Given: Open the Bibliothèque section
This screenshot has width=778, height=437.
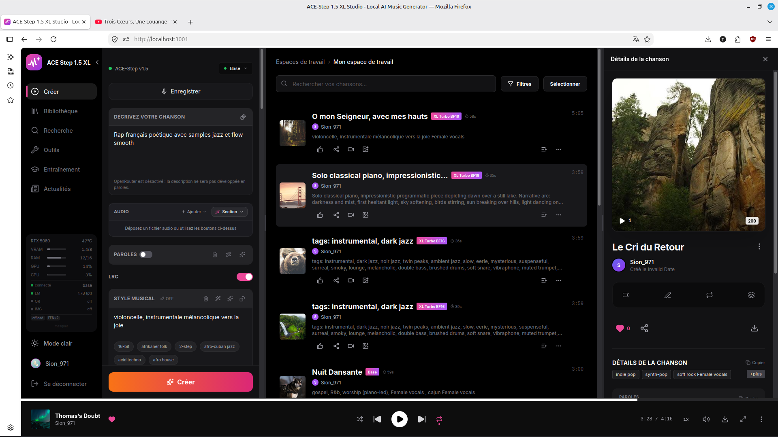Looking at the screenshot, I should tap(61, 111).
